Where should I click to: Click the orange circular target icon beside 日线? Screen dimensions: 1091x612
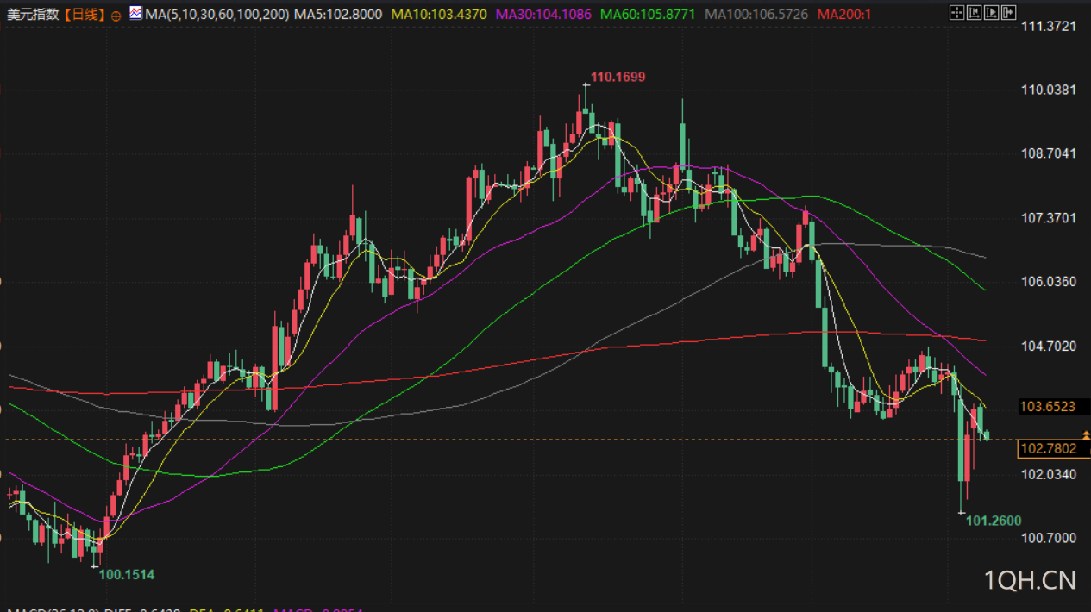(x=116, y=16)
